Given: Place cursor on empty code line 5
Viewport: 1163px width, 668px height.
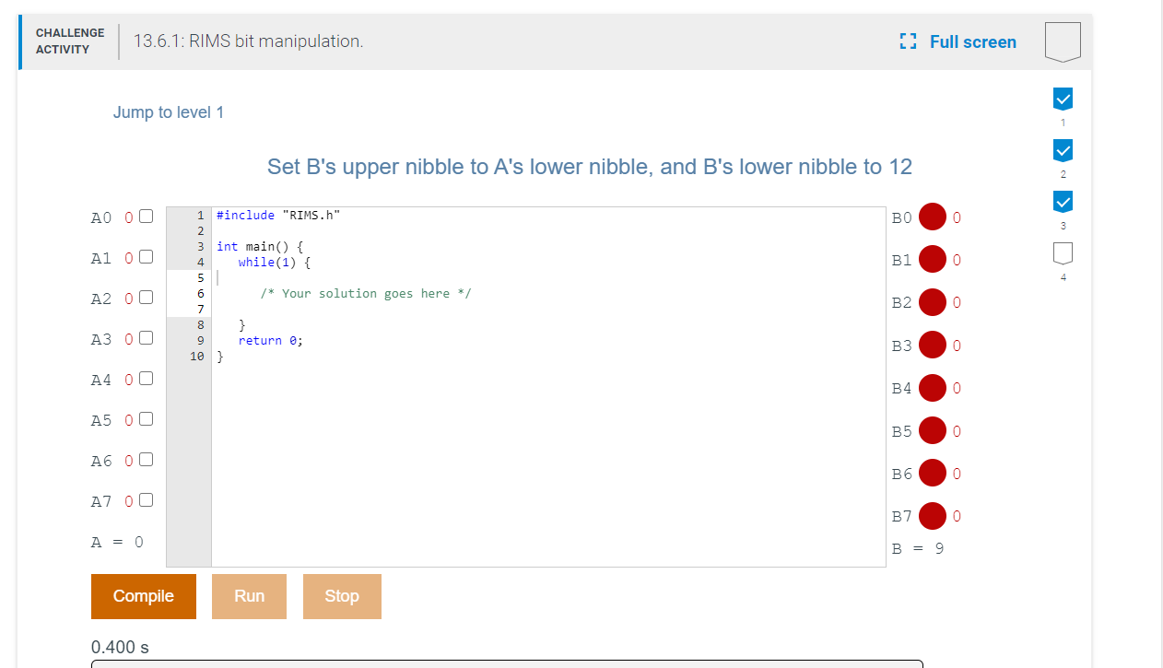Looking at the screenshot, I should point(548,277).
